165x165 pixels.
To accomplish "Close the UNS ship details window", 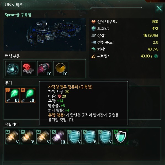I will tap(159, 8).
